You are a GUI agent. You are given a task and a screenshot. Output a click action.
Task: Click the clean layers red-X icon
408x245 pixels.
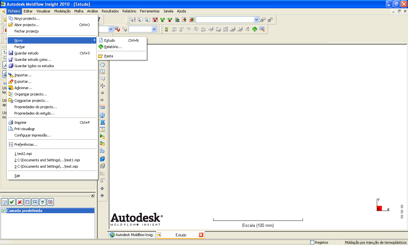coord(50,202)
